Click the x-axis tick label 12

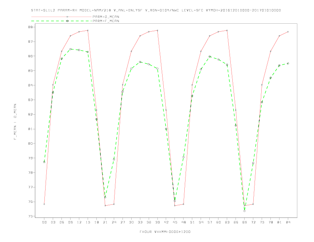[79, 222]
